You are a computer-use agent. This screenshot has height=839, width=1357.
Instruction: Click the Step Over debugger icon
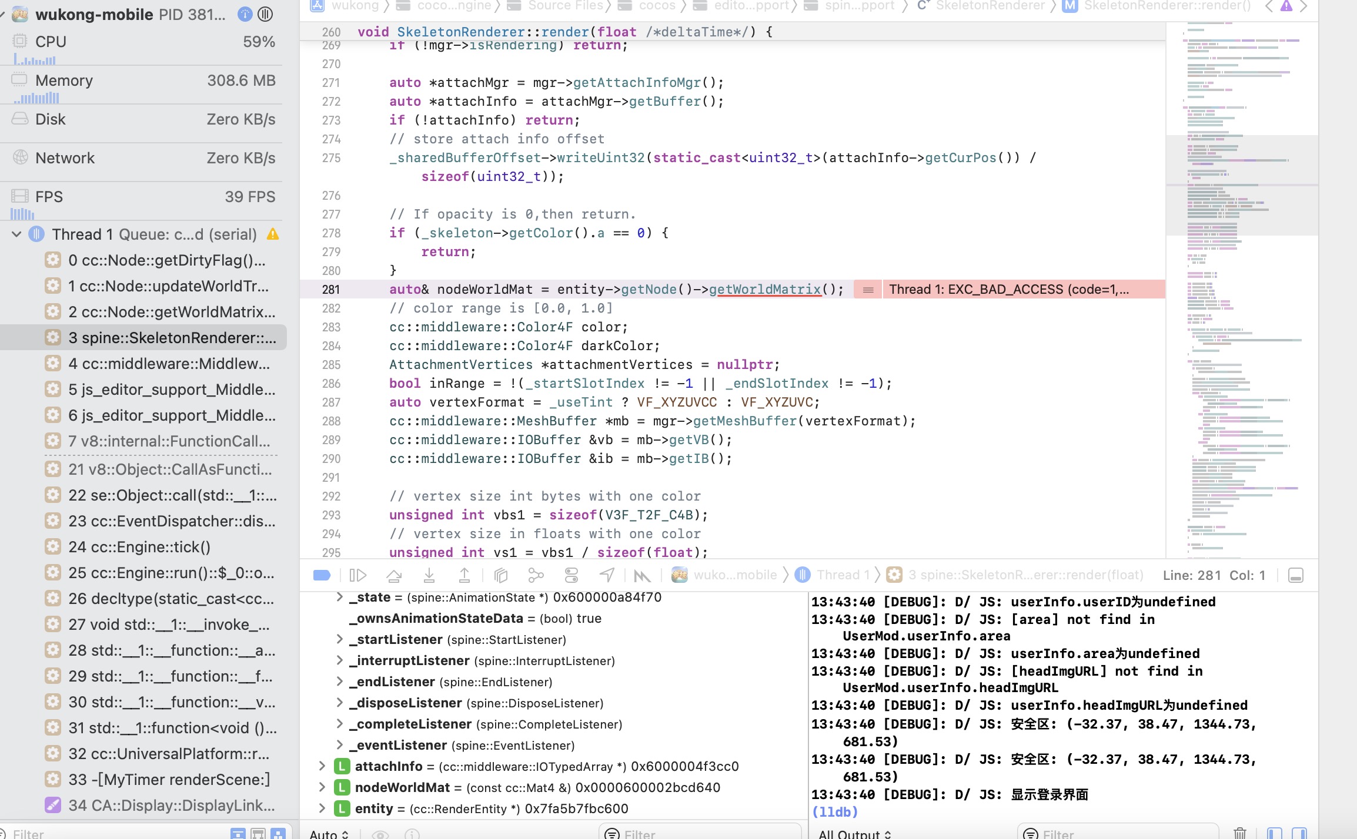(394, 575)
